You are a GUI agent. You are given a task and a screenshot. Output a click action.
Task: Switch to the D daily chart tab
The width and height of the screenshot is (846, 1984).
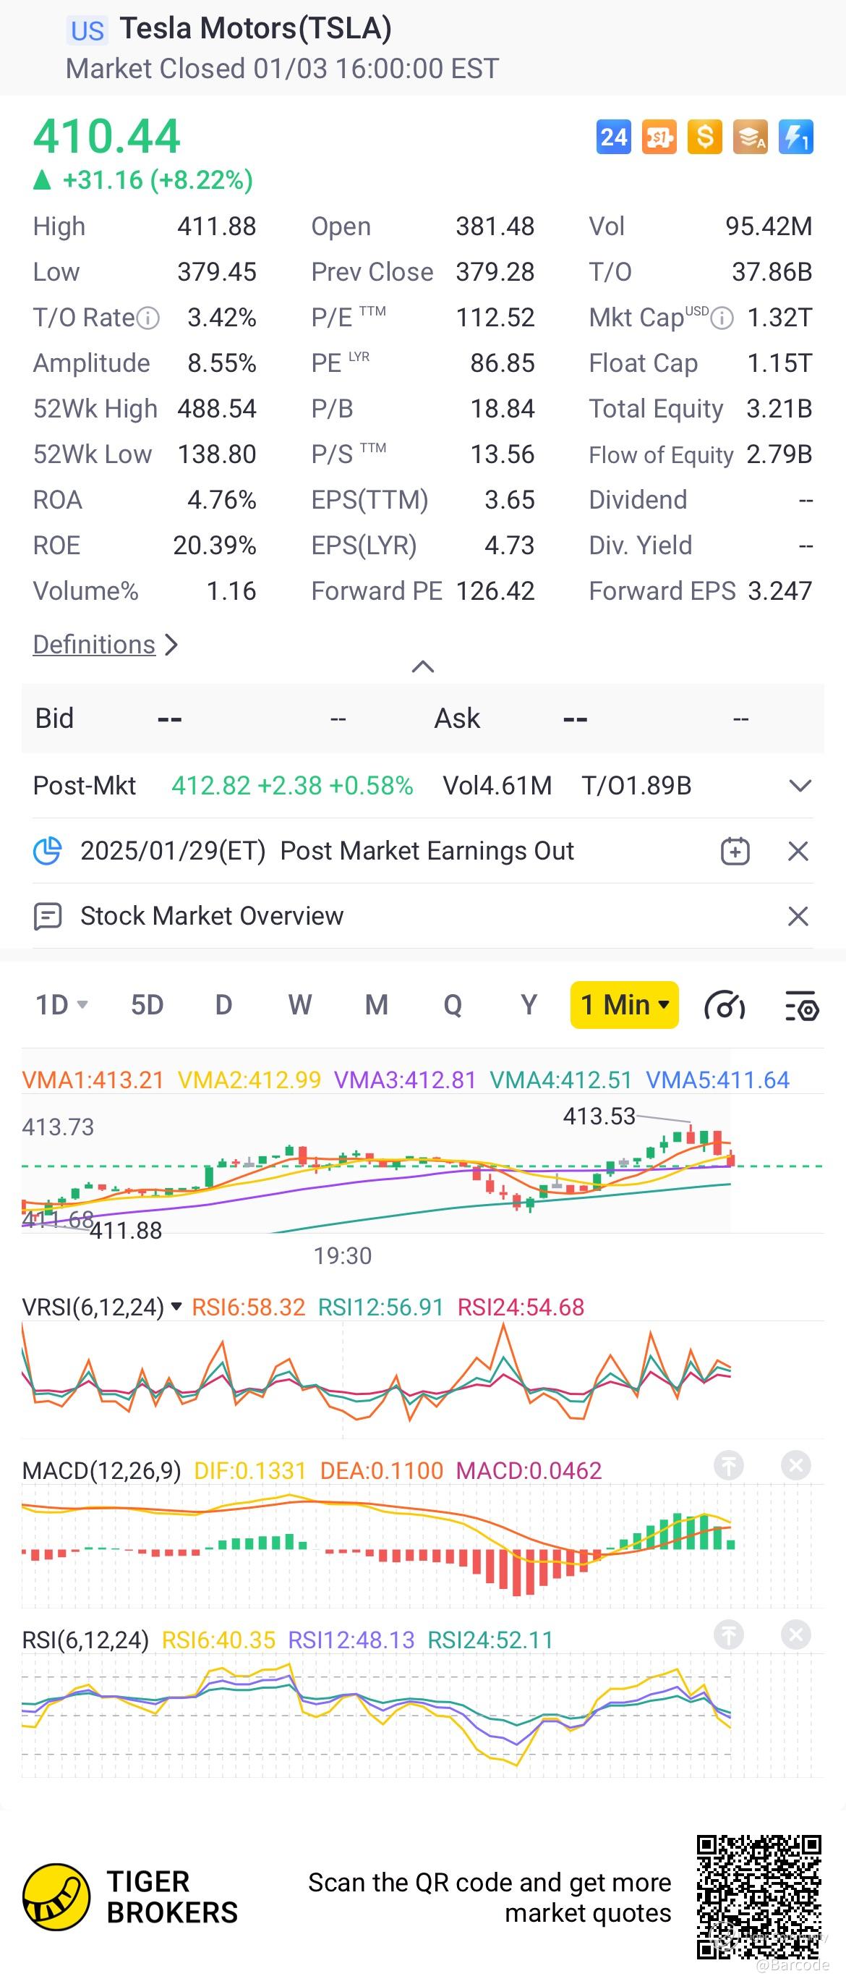click(223, 1005)
